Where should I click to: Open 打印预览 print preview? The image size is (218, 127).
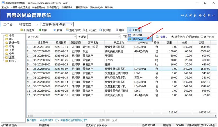[x=90, y=30]
